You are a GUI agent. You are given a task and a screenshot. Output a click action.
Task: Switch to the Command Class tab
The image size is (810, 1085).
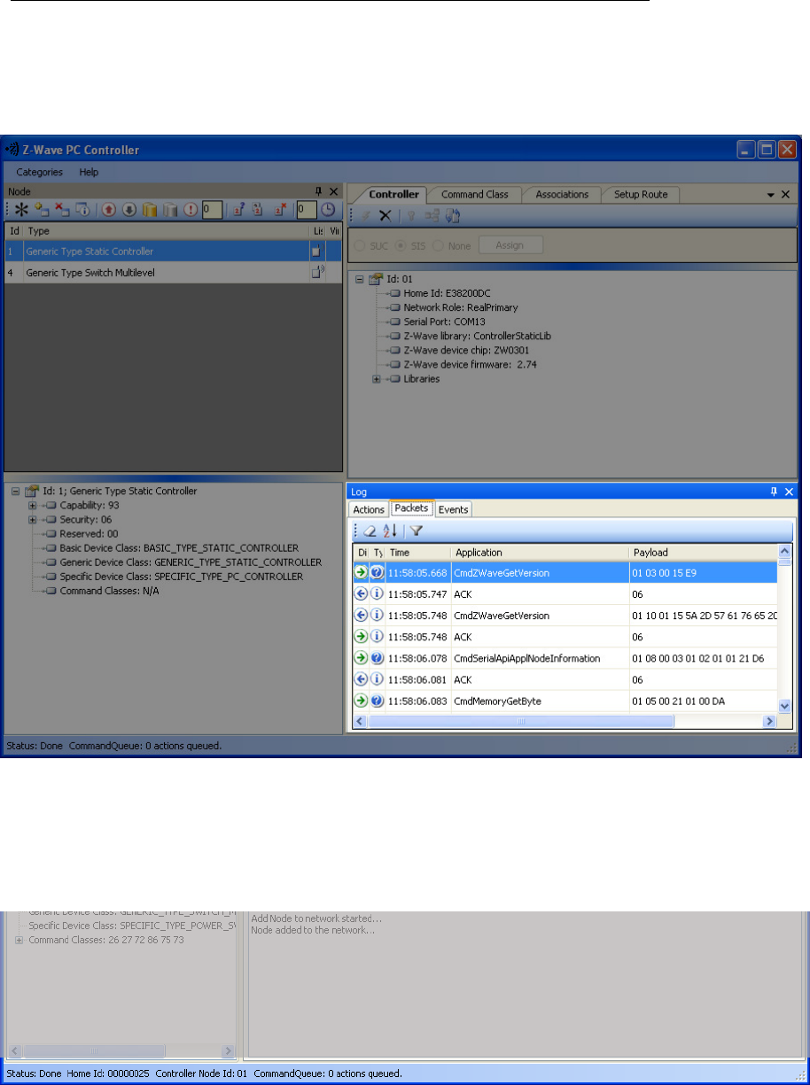[475, 194]
